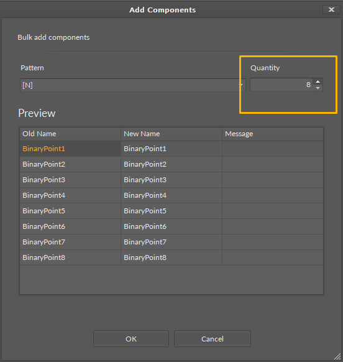Decrease quantity with the down arrow
This screenshot has width=343, height=362.
pyautogui.click(x=318, y=88)
